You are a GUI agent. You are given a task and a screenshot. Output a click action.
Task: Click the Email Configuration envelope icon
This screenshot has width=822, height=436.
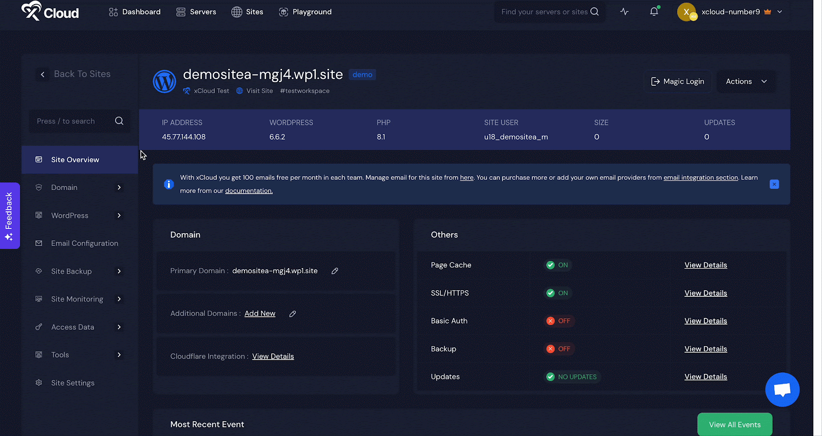(39, 243)
